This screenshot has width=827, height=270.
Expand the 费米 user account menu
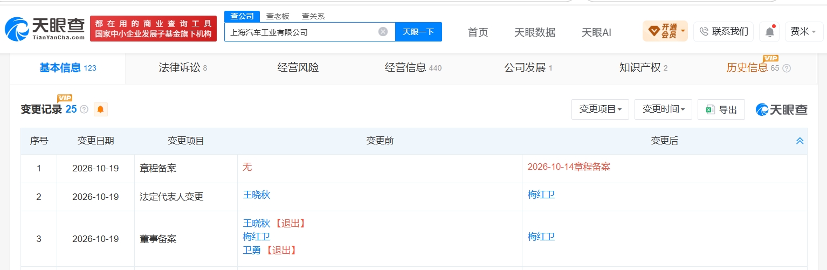click(803, 32)
